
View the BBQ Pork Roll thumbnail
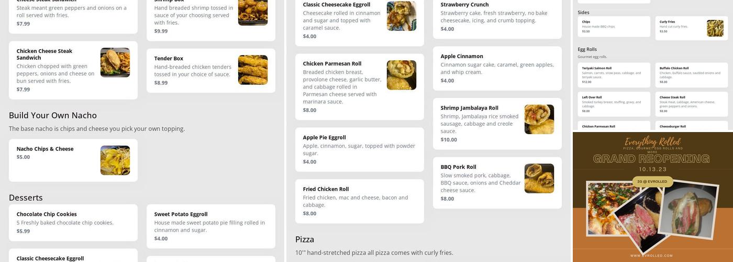pyautogui.click(x=539, y=178)
